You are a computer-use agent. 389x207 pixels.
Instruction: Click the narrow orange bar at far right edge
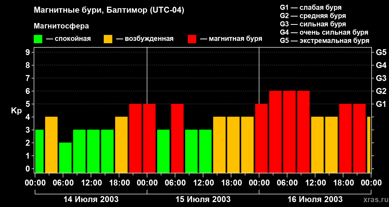(x=369, y=145)
